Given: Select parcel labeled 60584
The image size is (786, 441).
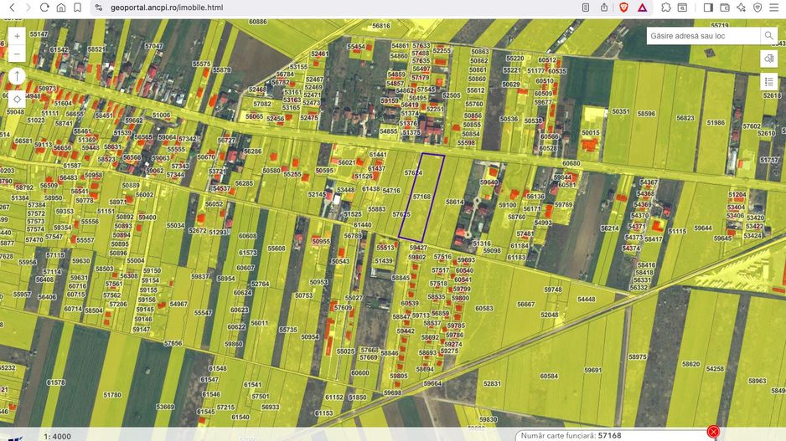Looking at the screenshot, I should (x=549, y=376).
